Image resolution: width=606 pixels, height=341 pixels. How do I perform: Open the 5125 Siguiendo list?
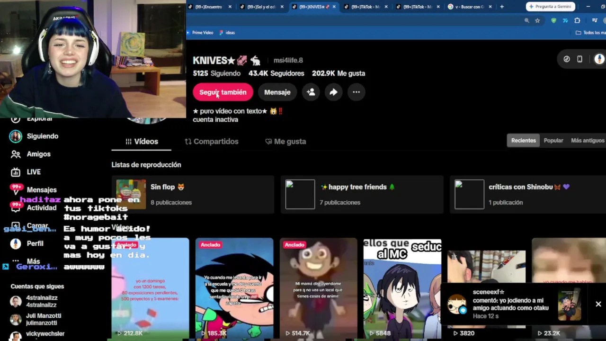click(216, 73)
